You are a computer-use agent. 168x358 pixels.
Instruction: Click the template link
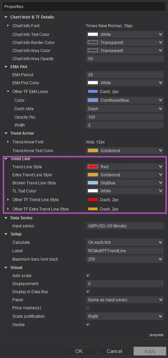156,335
